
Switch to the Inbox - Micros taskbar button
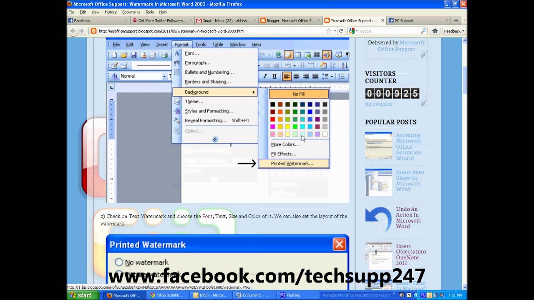tap(211, 295)
